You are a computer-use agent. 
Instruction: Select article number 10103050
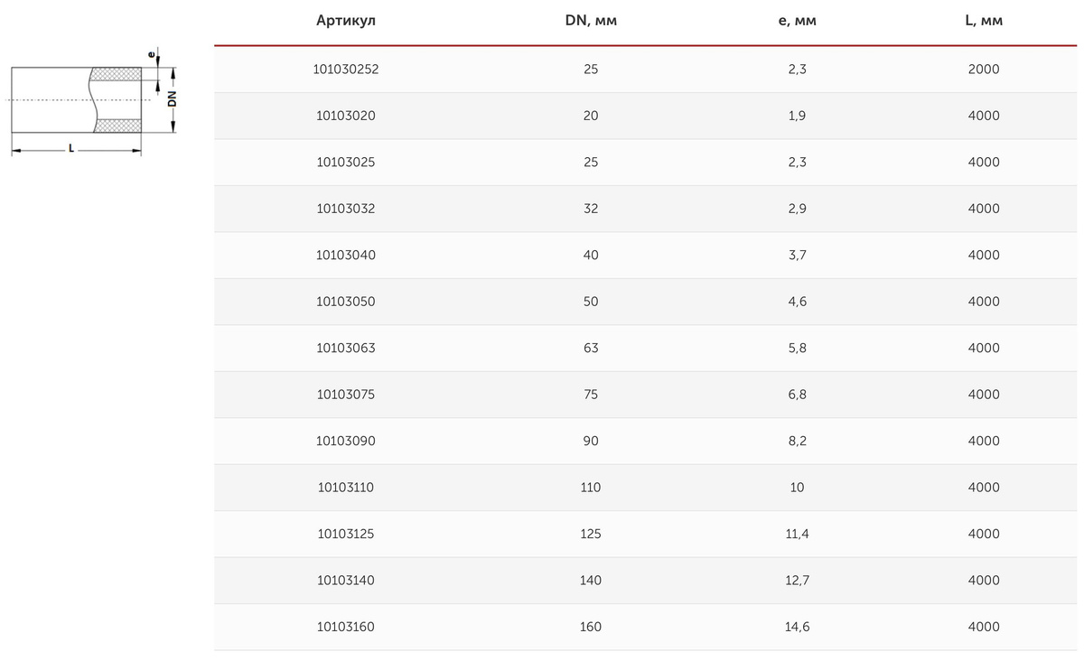[346, 302]
